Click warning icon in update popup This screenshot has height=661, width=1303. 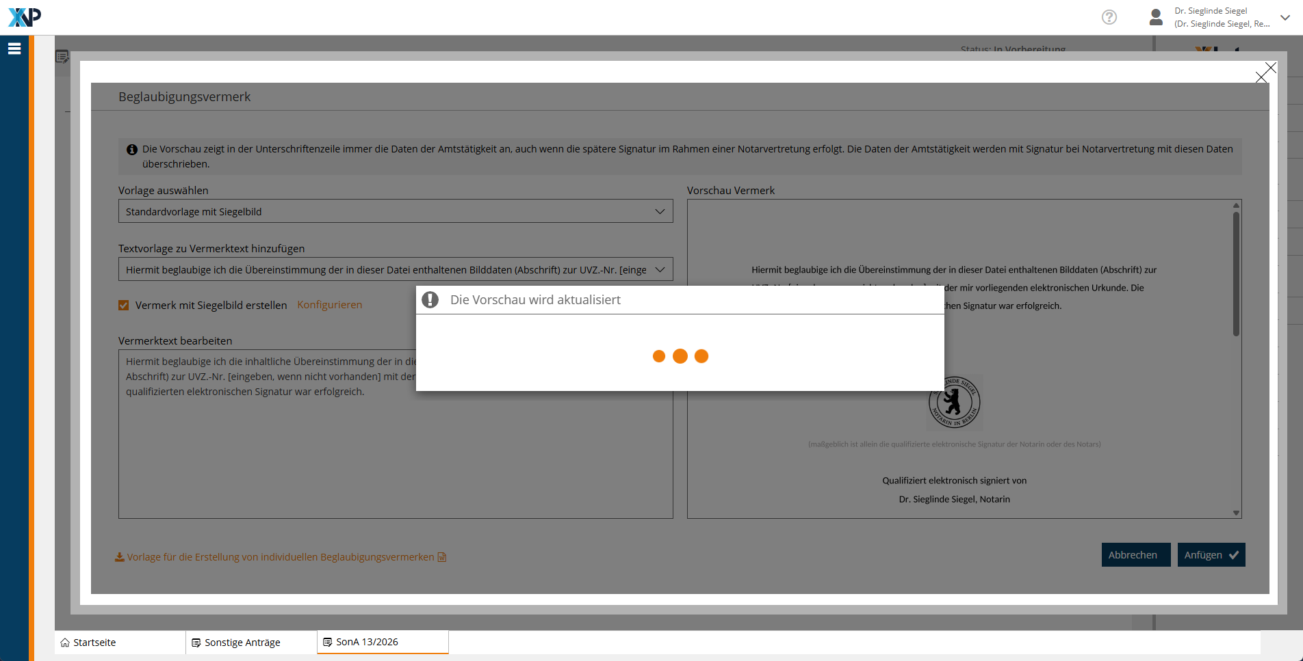pyautogui.click(x=430, y=300)
